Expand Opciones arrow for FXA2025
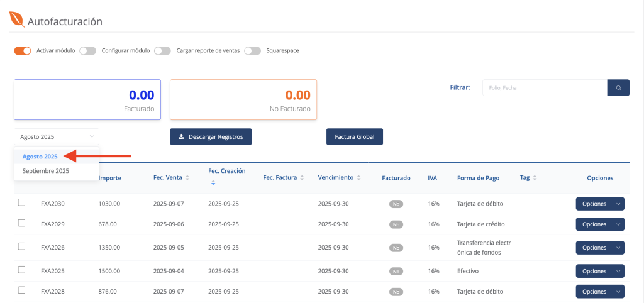 click(x=619, y=271)
